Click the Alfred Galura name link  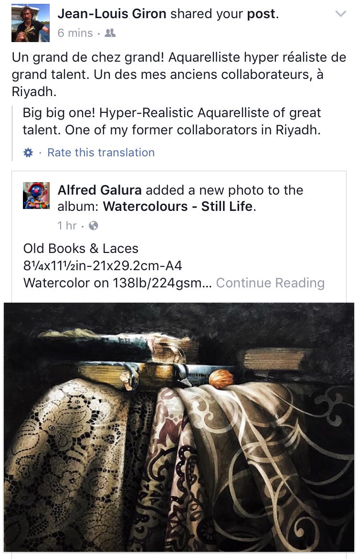(100, 190)
